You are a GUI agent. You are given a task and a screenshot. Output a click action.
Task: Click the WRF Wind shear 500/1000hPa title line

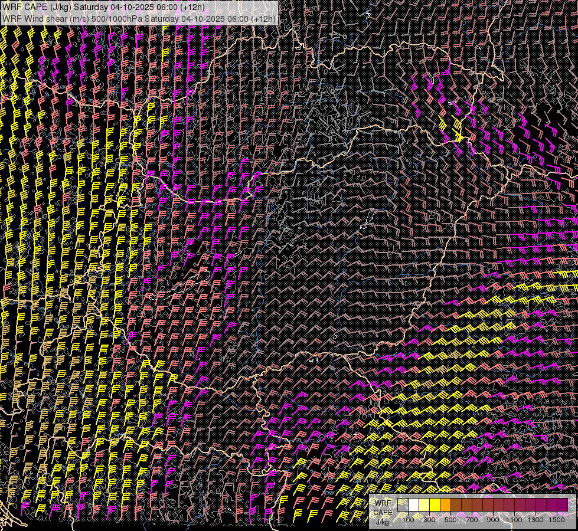(x=139, y=19)
